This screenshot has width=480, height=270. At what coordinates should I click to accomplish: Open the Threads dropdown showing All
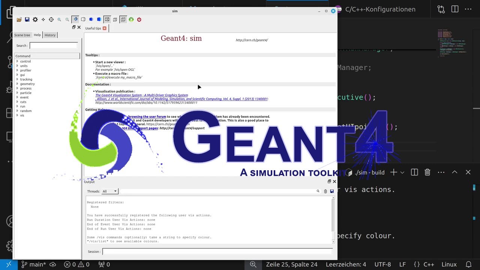110,191
